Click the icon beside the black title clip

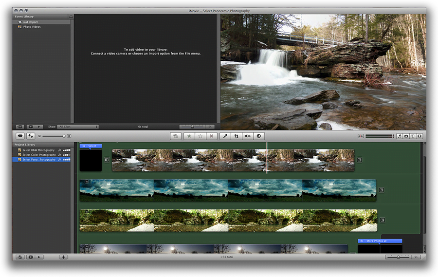click(107, 160)
